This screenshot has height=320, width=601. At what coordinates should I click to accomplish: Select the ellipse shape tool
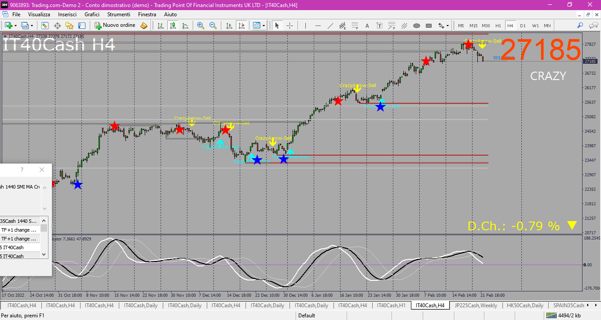[416, 25]
